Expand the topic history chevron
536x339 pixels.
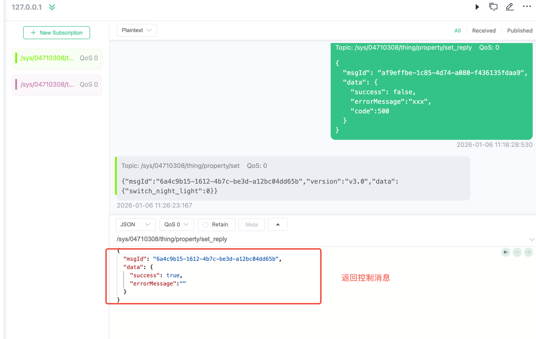pos(531,239)
